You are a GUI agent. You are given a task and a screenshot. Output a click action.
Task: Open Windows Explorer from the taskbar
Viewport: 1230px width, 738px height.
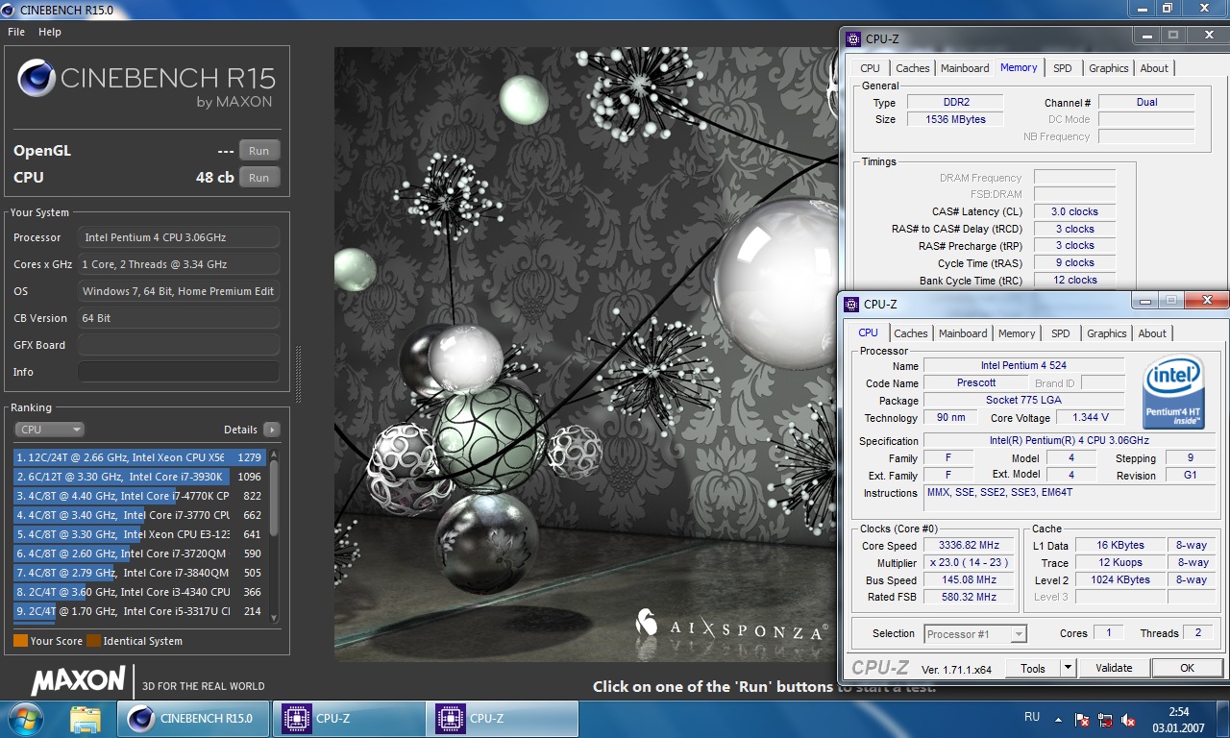85,719
